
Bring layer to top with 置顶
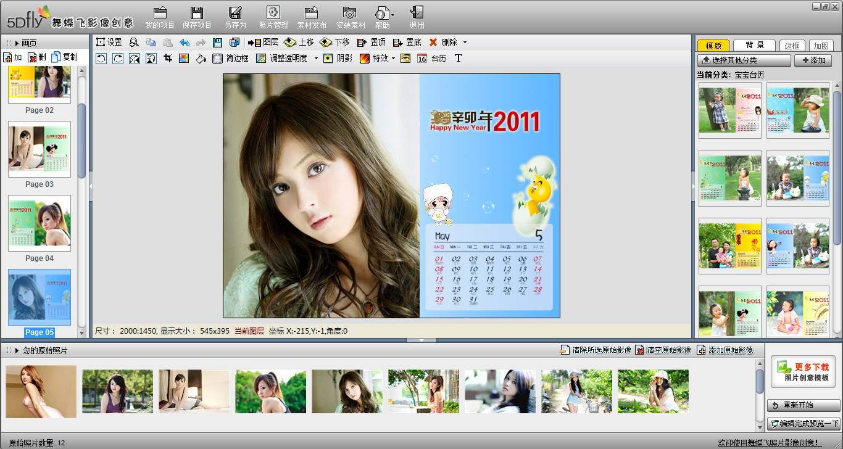coord(371,43)
